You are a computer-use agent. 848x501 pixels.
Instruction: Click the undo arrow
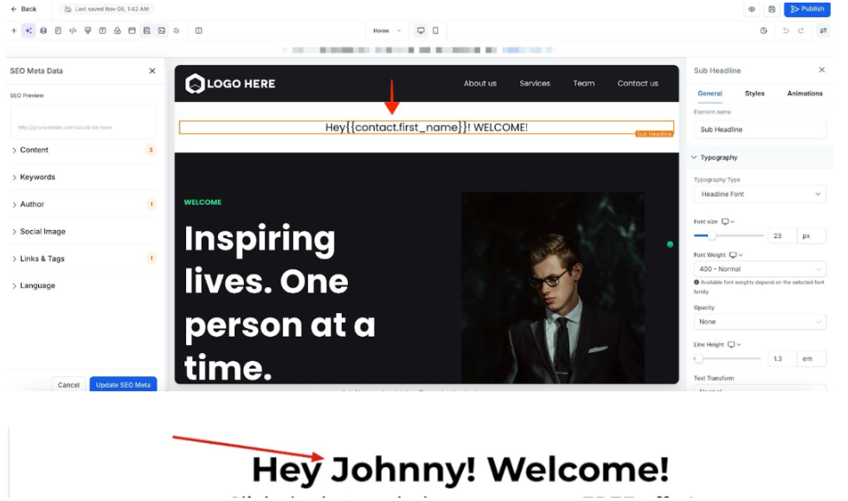786,30
